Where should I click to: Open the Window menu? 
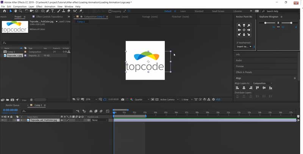click(69, 6)
